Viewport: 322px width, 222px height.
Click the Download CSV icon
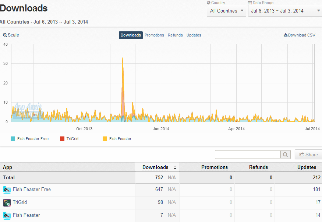[x=286, y=35]
